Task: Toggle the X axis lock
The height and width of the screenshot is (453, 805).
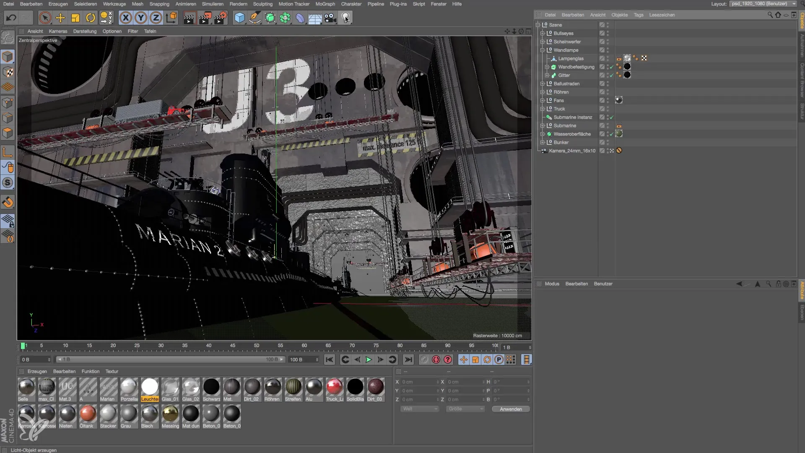Action: click(x=125, y=18)
